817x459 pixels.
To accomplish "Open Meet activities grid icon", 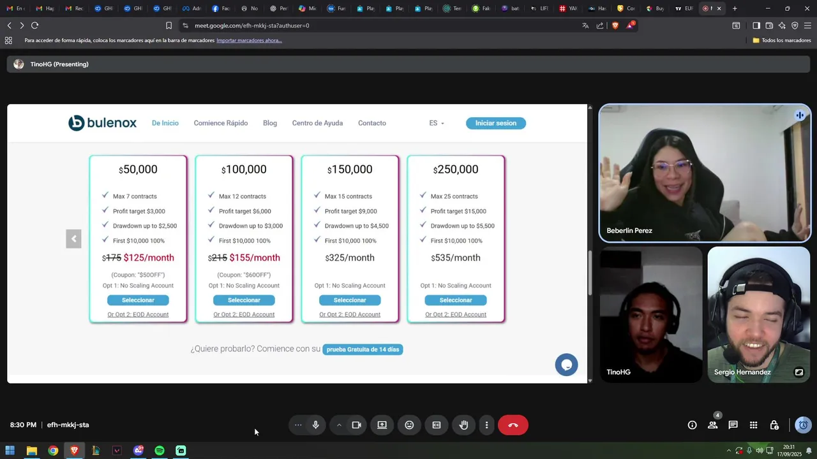I will click(753, 425).
